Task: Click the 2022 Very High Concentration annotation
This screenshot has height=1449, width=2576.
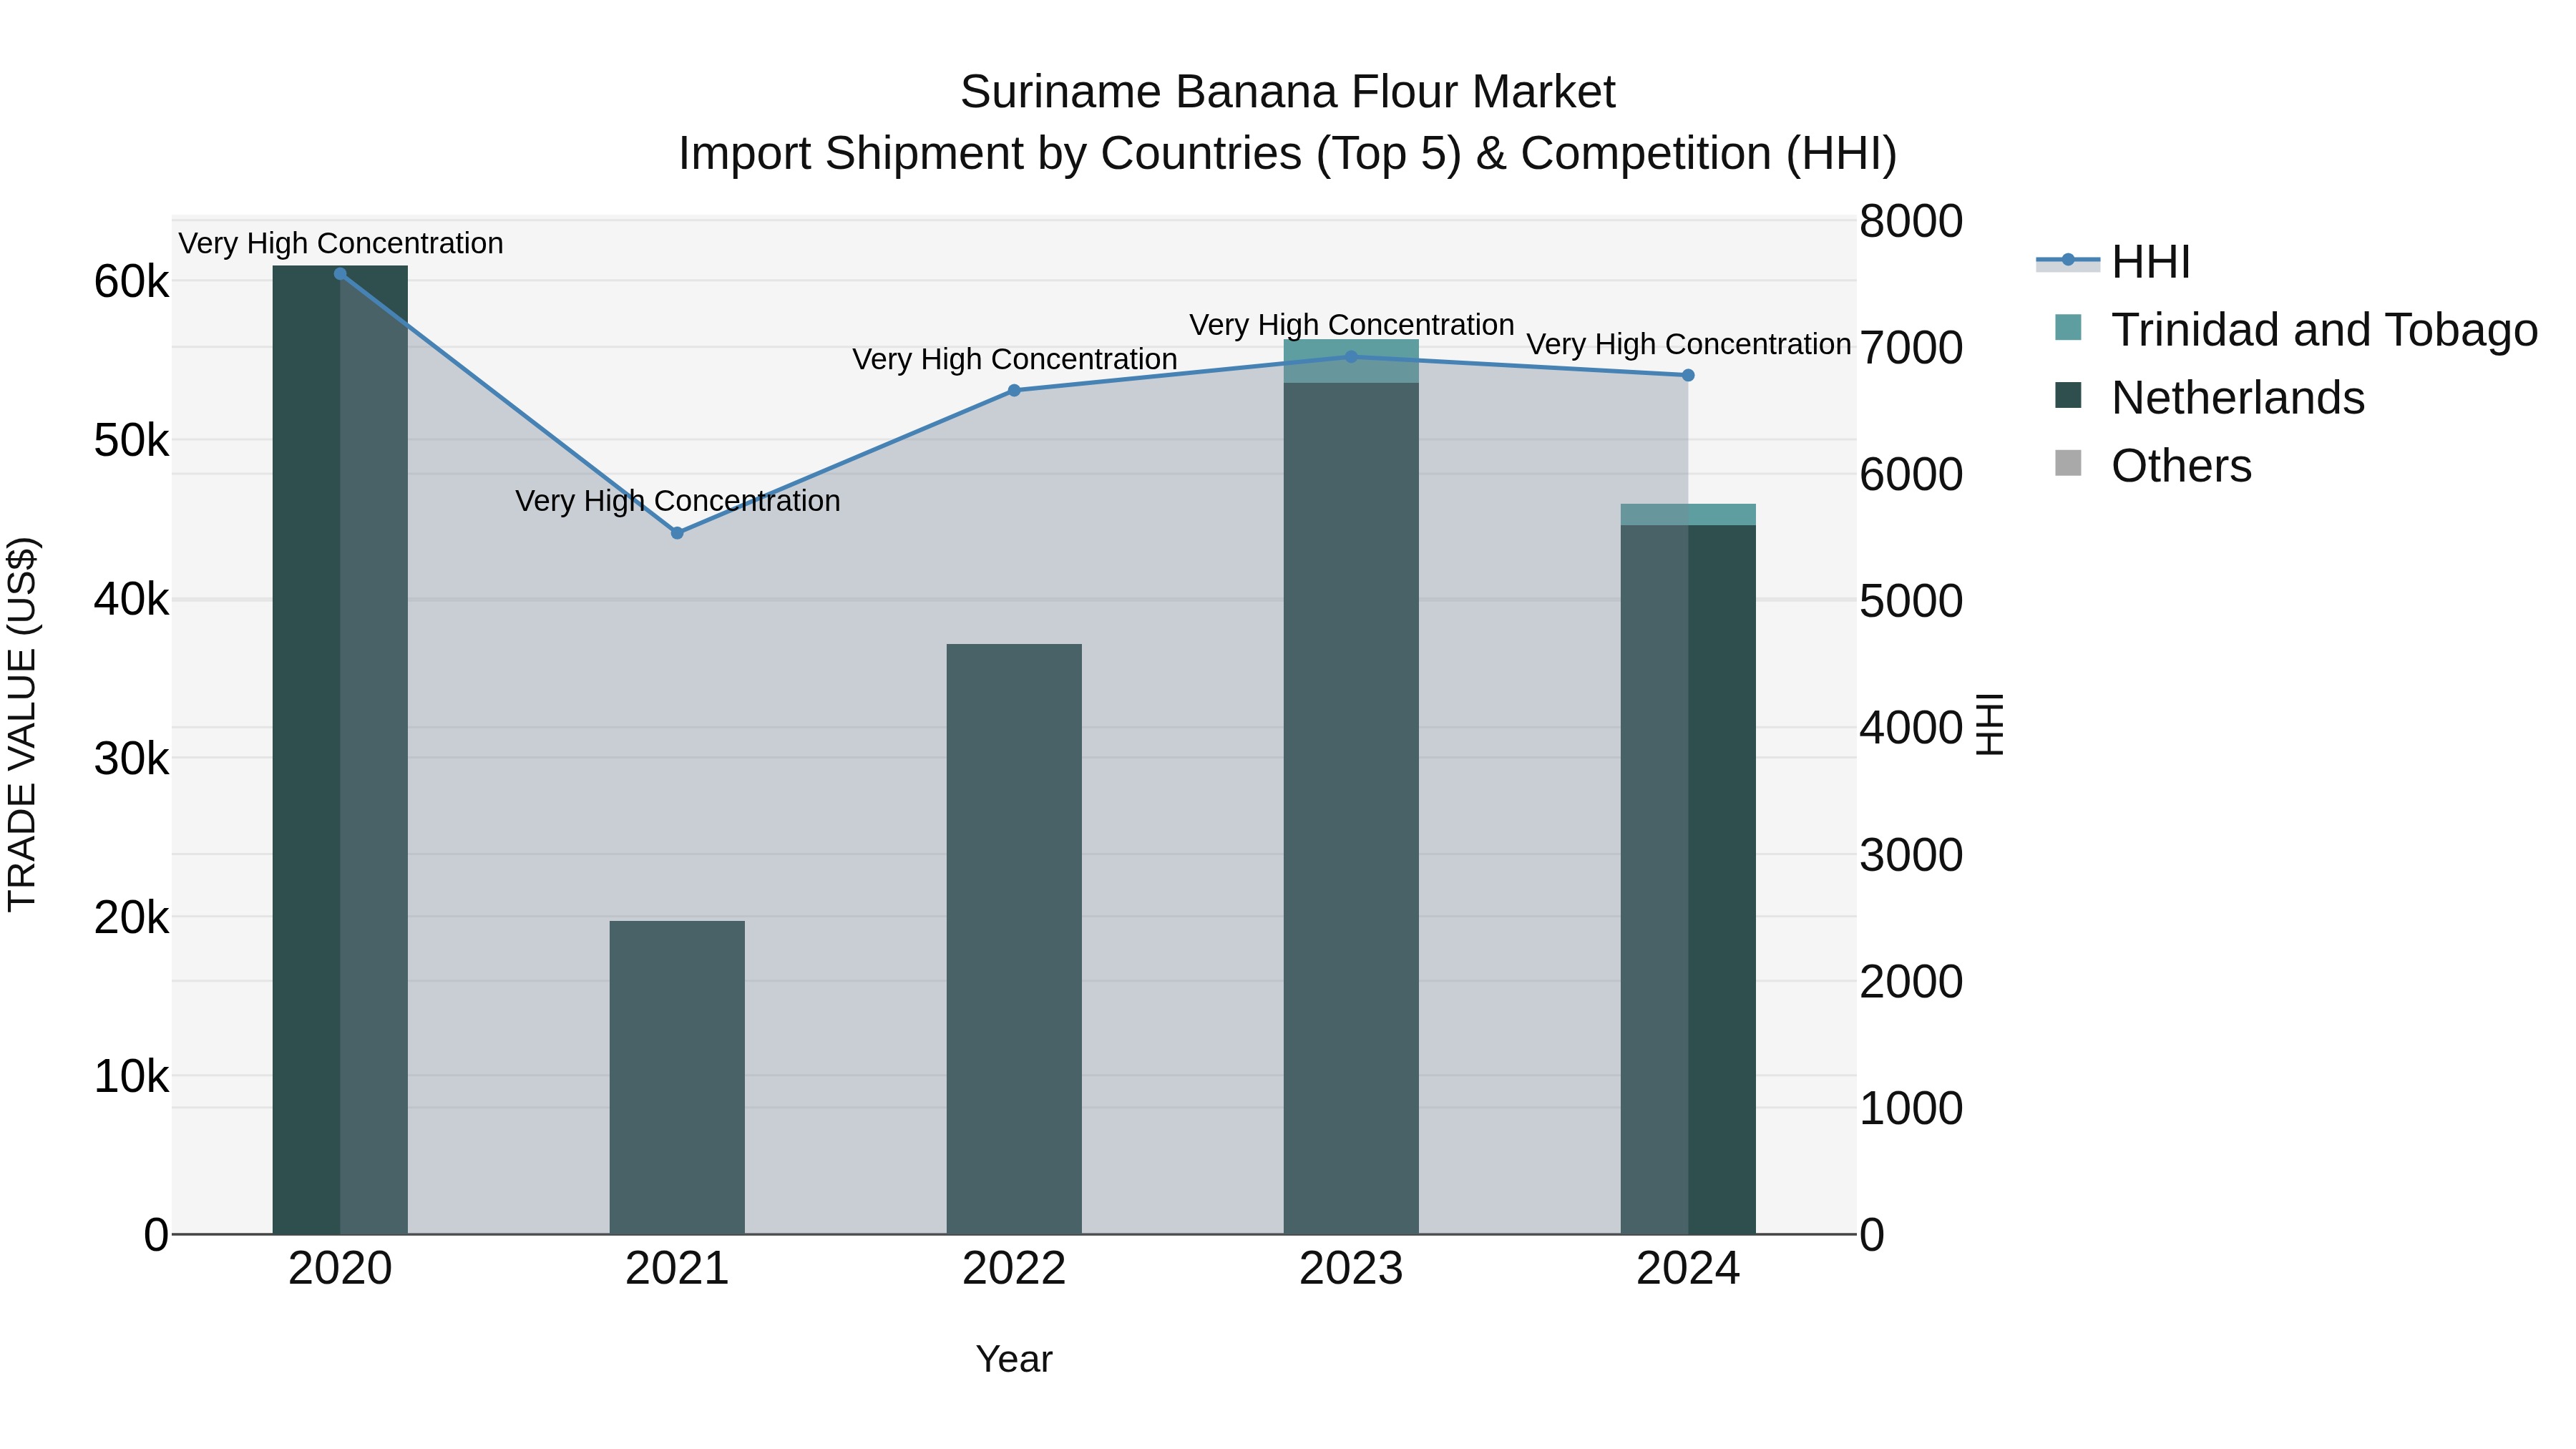Action: coord(1015,359)
